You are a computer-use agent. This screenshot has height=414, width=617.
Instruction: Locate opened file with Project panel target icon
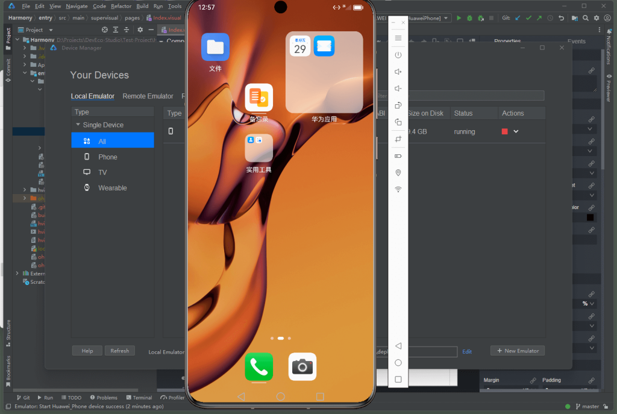(x=105, y=30)
